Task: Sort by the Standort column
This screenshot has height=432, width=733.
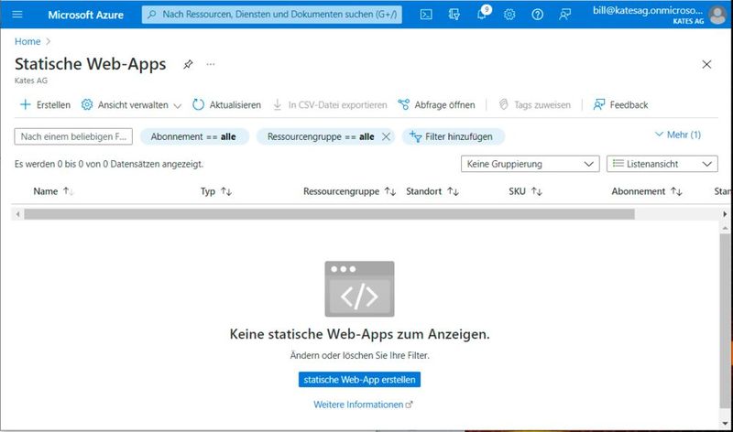Action: tap(432, 191)
